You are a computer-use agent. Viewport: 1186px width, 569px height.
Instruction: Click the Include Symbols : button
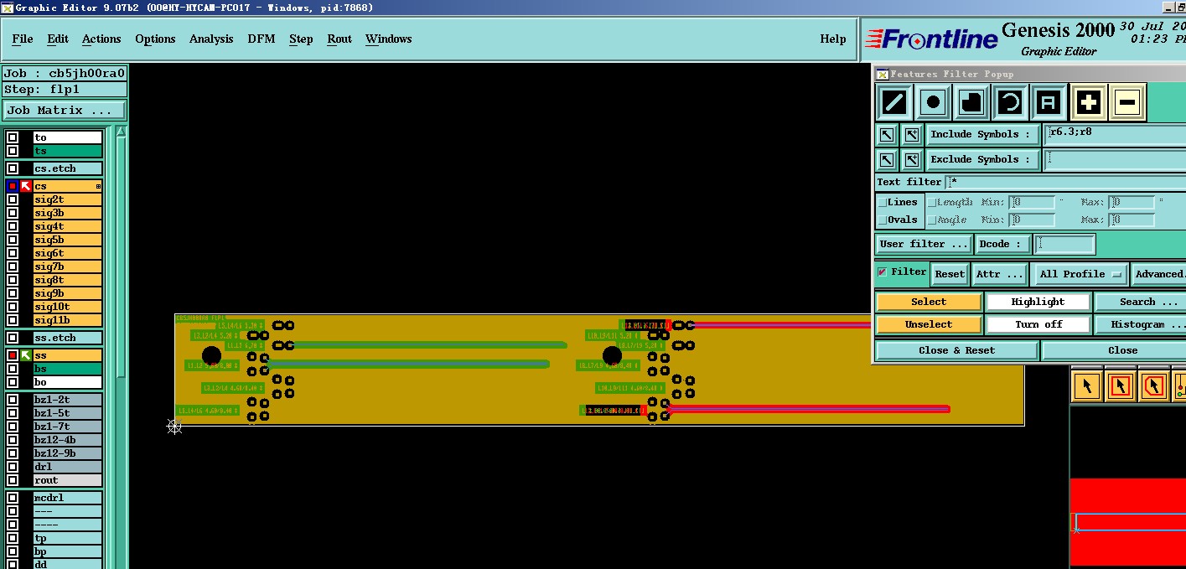pos(981,134)
